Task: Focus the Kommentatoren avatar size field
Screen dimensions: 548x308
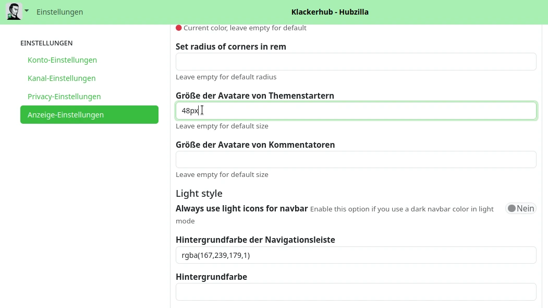Action: [x=356, y=160]
